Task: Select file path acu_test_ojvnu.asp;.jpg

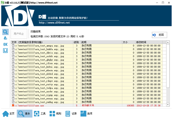Action: (x=40, y=77)
